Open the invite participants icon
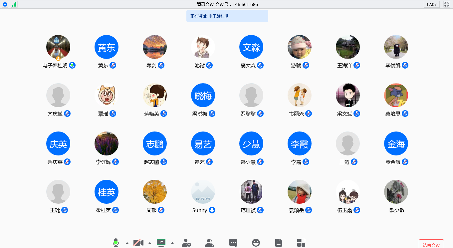The image size is (453, 248). coord(186,243)
